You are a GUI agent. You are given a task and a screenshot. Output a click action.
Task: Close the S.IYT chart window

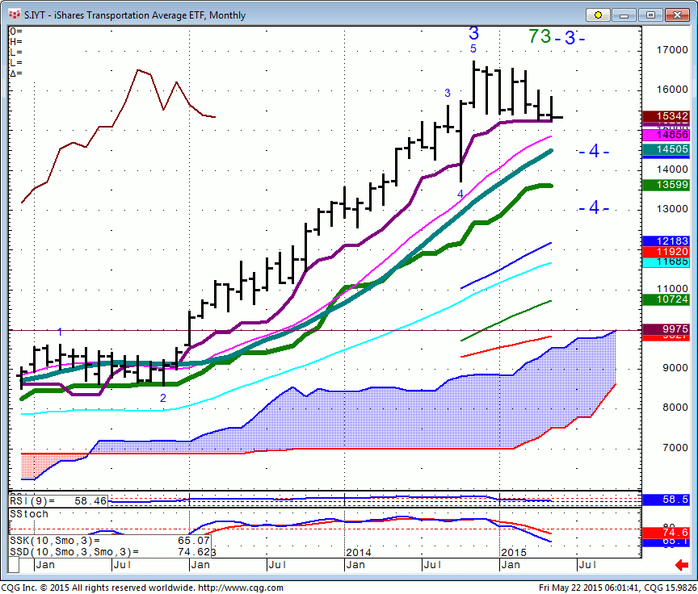[677, 15]
